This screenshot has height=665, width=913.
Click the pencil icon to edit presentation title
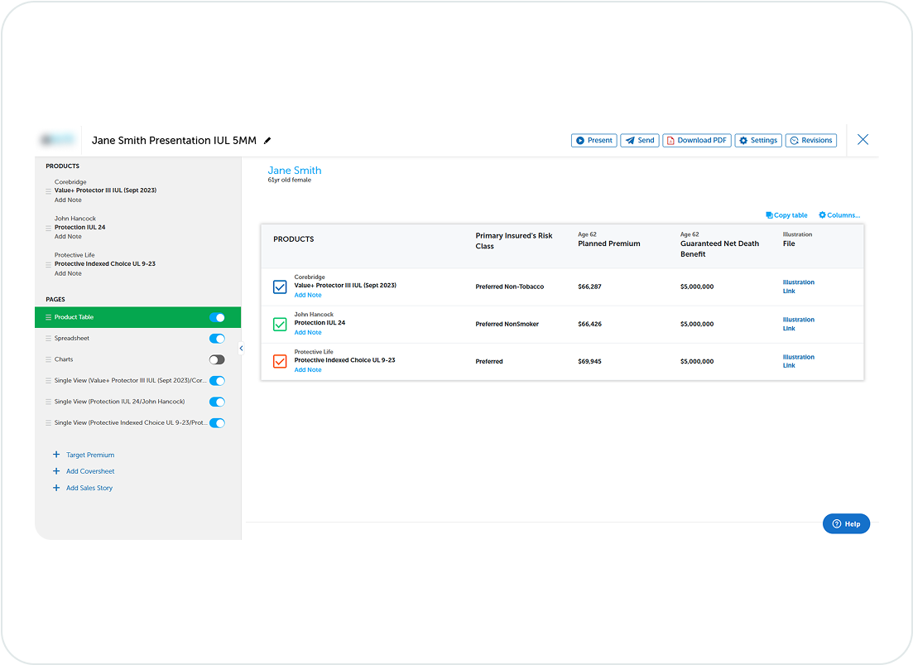267,140
